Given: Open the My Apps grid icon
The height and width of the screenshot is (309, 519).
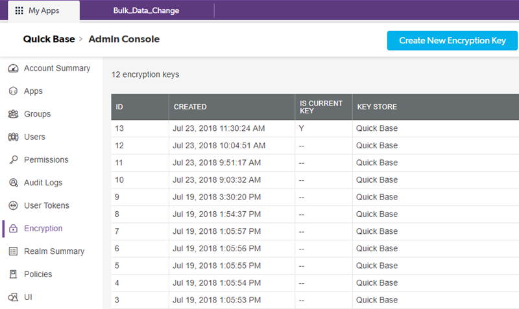Looking at the screenshot, I should pos(19,10).
